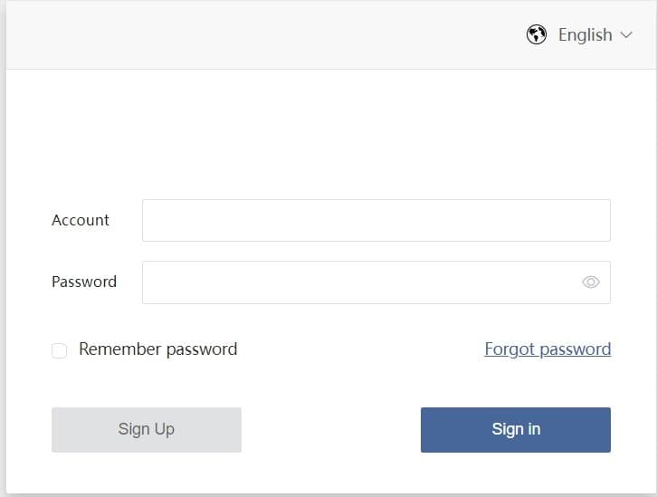This screenshot has width=657, height=497.
Task: Click white space below the Sign in button
Action: 516,473
